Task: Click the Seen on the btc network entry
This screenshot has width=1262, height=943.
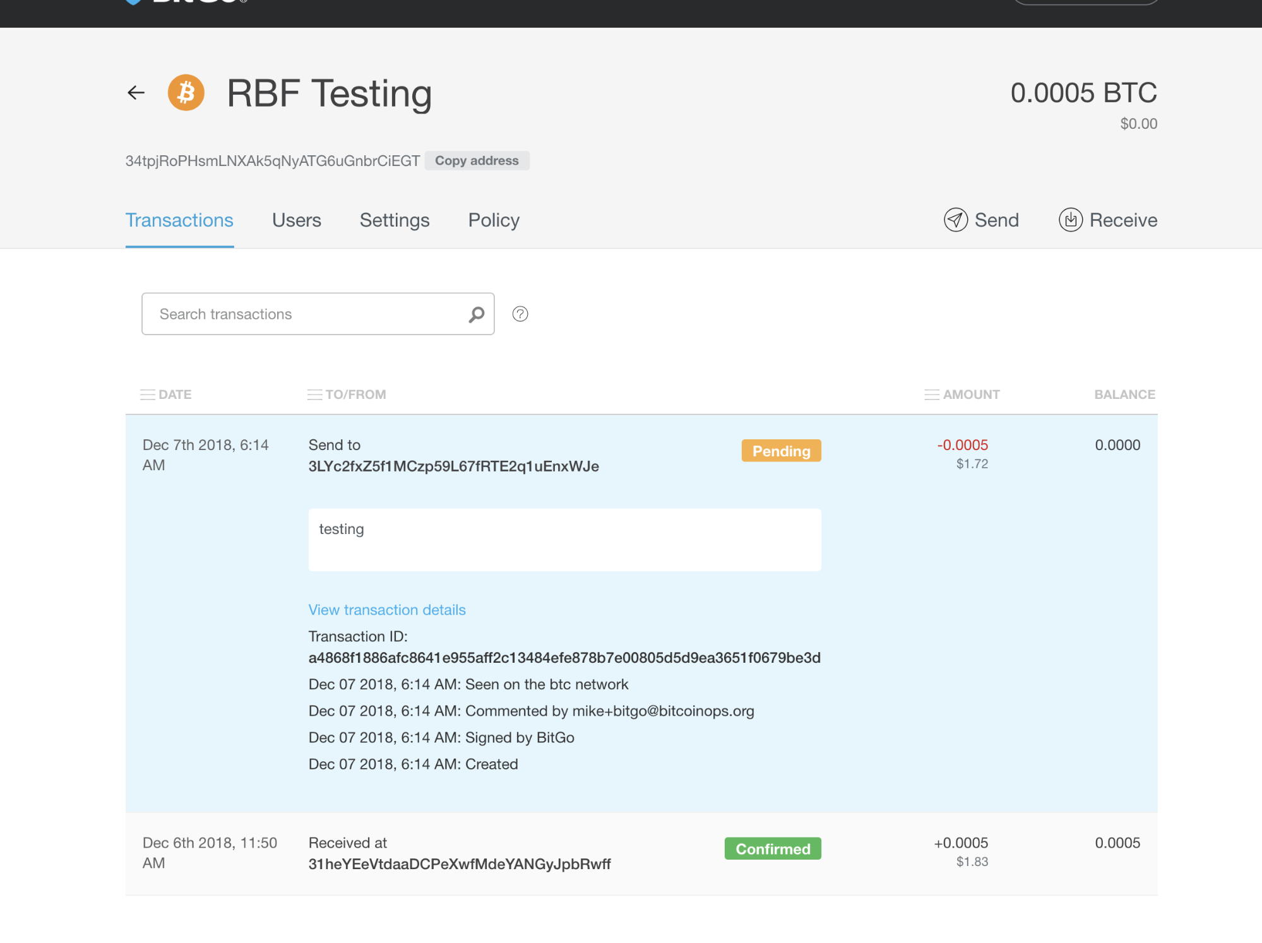Action: click(468, 684)
